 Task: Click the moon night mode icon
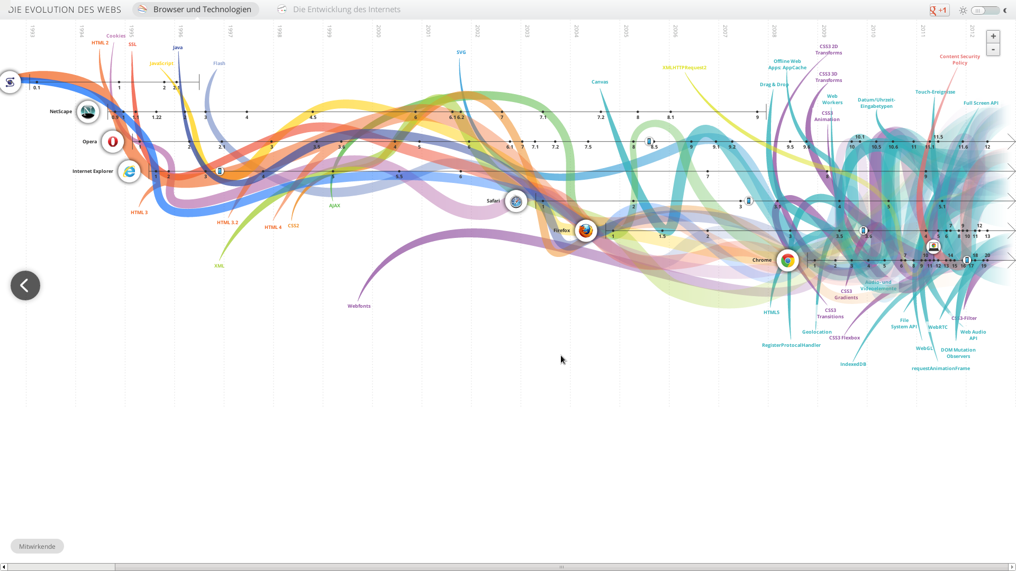(x=1005, y=10)
